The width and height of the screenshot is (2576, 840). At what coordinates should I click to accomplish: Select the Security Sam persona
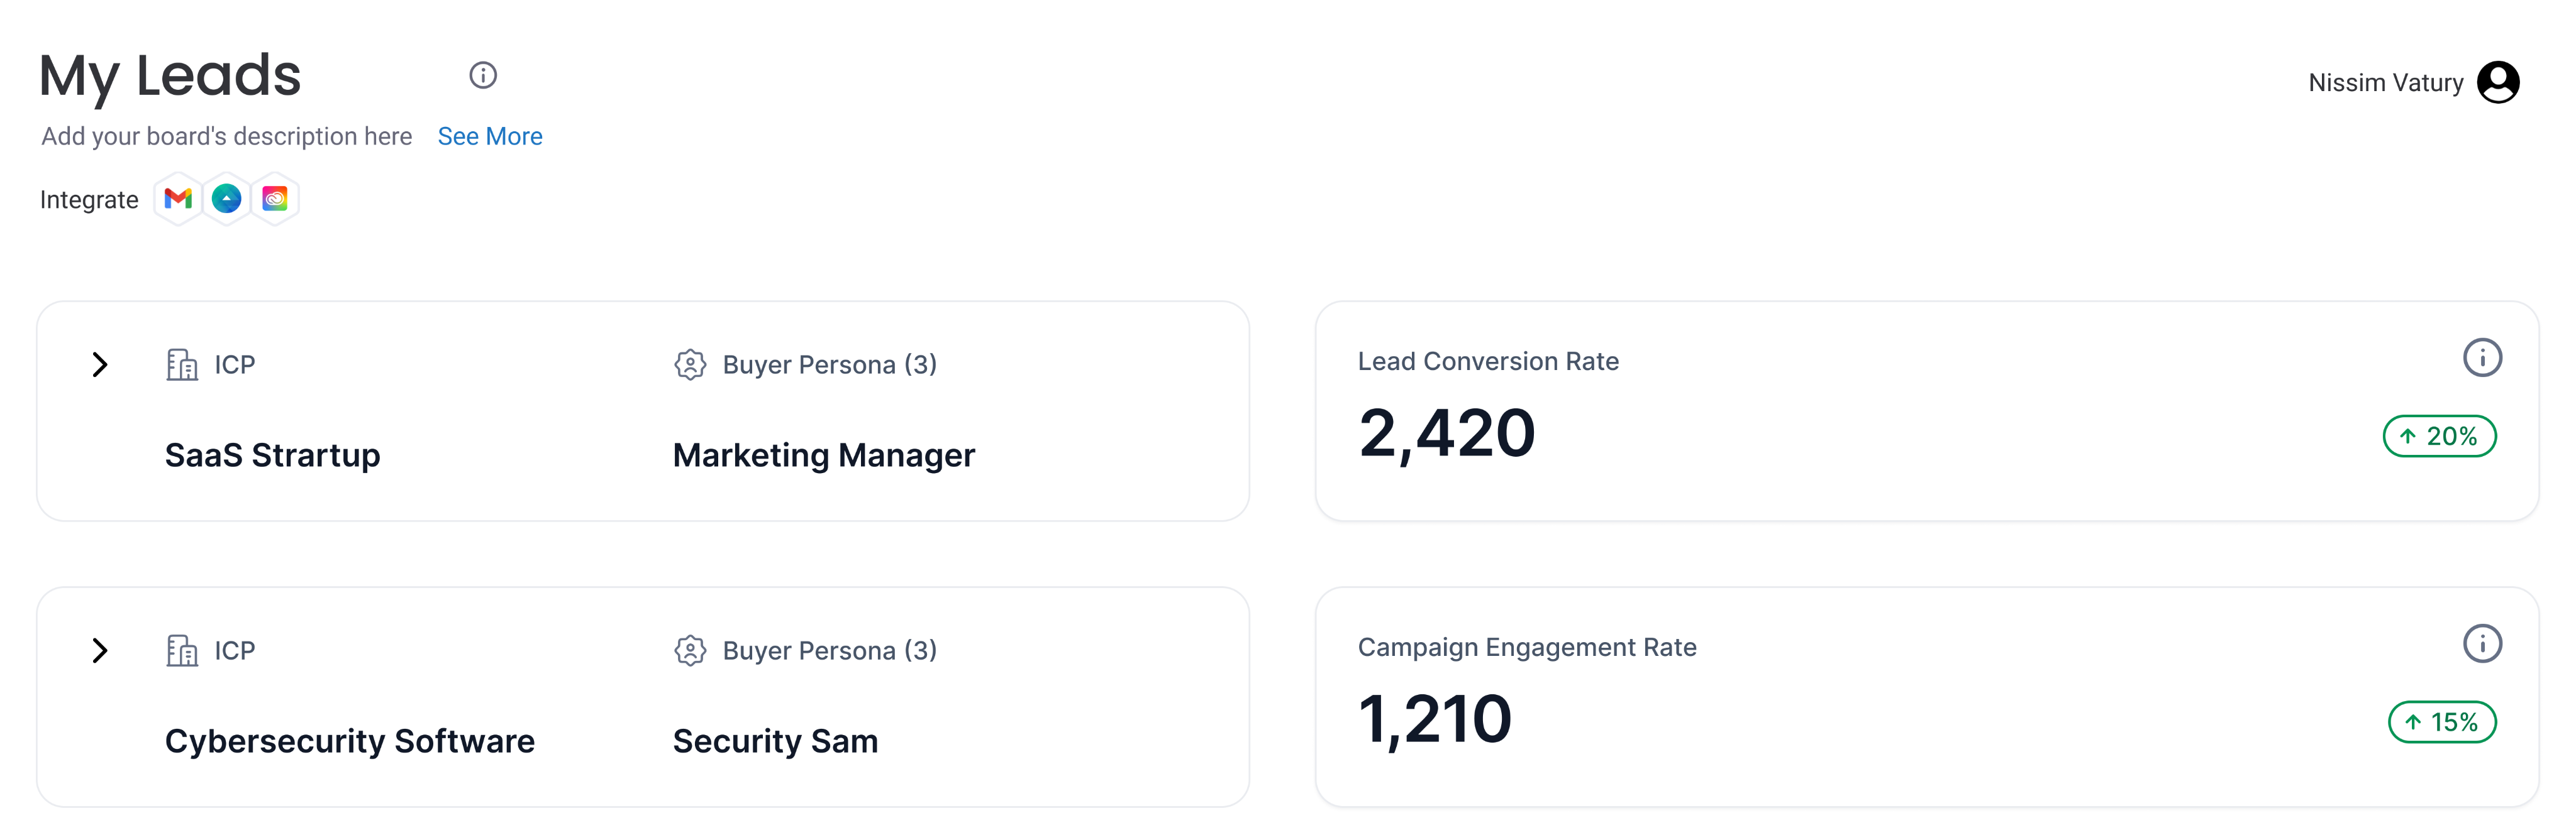point(775,741)
